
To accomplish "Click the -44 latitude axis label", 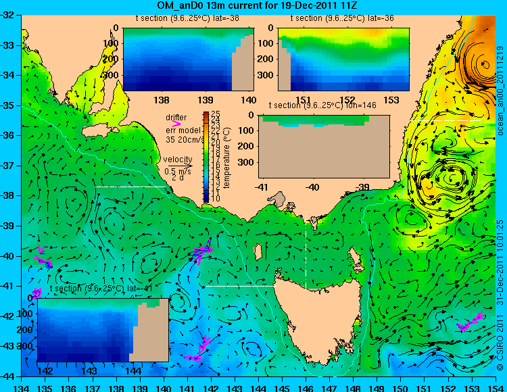I will [x=7, y=376].
